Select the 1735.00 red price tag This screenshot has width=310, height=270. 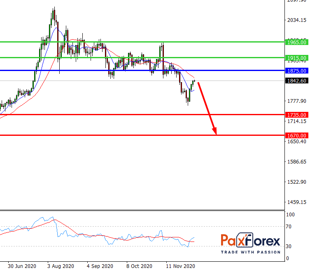296,115
